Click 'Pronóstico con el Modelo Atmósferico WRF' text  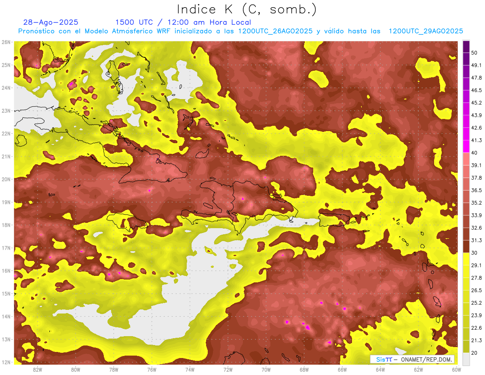click(x=95, y=31)
